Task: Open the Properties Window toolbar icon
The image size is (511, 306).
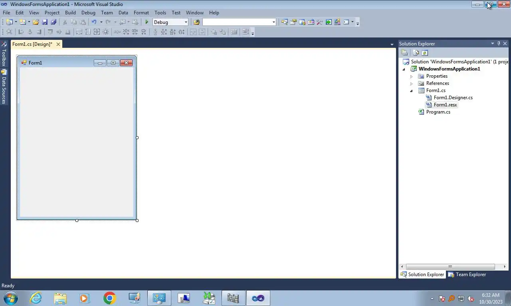Action: coord(293,22)
